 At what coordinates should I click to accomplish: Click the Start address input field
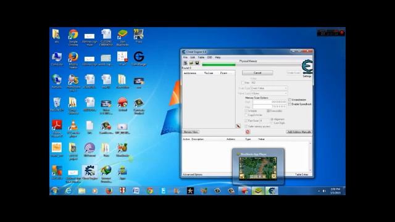270,102
